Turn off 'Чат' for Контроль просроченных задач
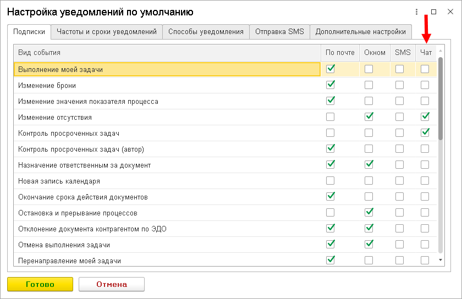This screenshot has height=299, width=462. tap(425, 132)
